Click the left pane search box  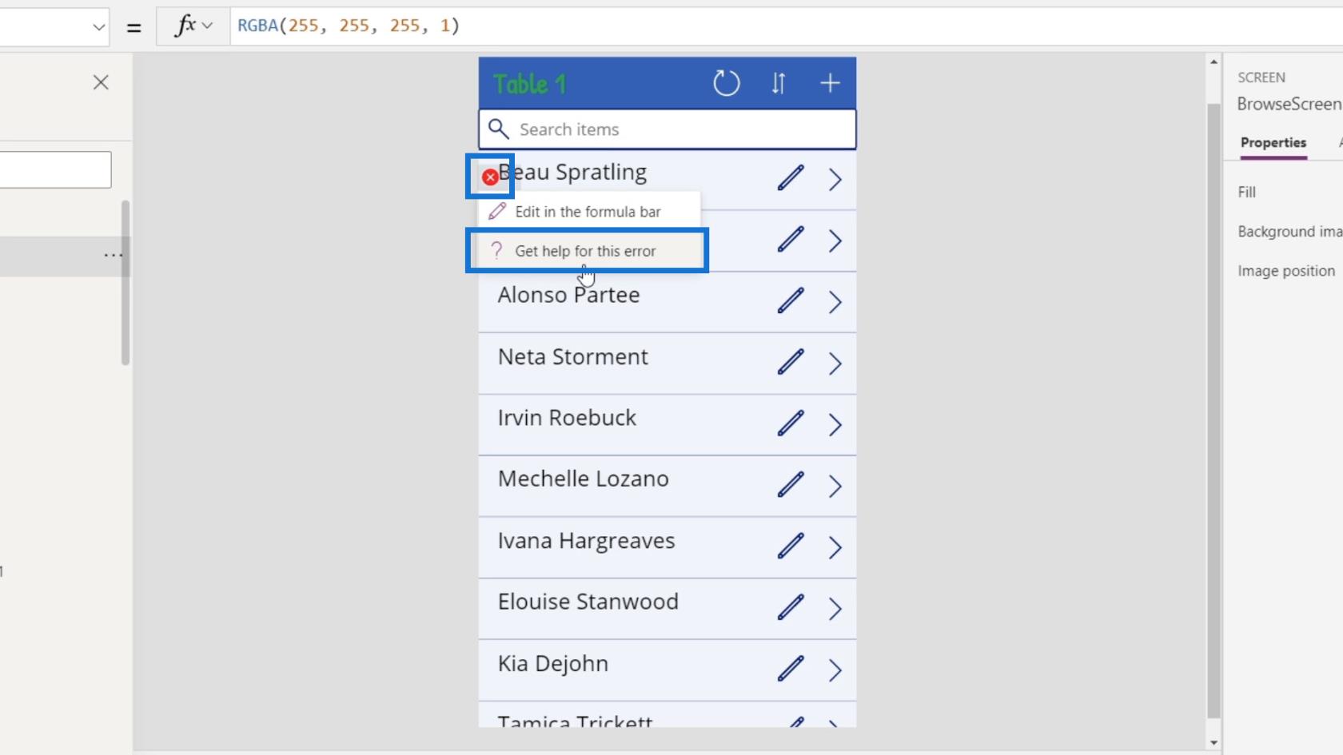56,170
